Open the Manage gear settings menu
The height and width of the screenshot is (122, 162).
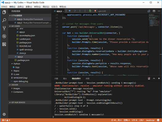(4, 114)
